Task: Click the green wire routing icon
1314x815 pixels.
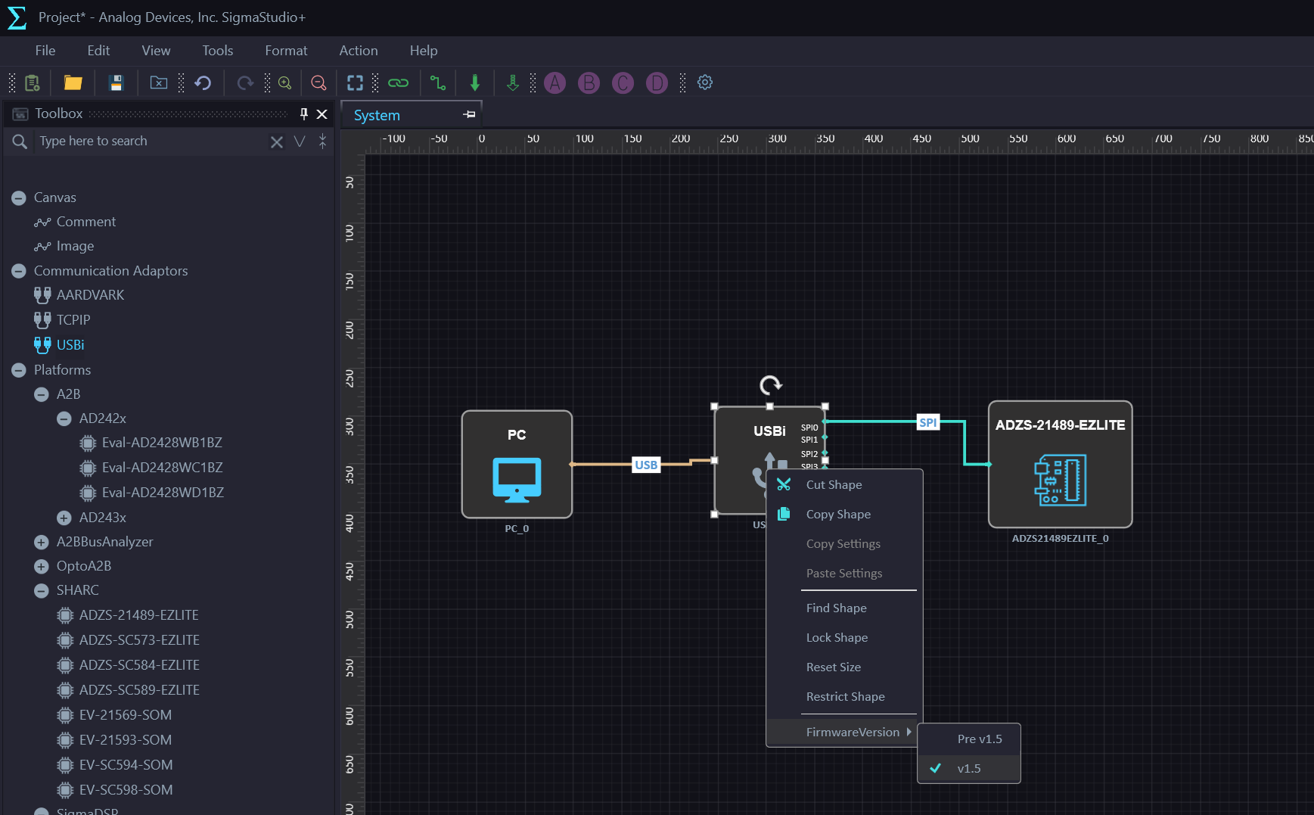Action: pos(438,82)
